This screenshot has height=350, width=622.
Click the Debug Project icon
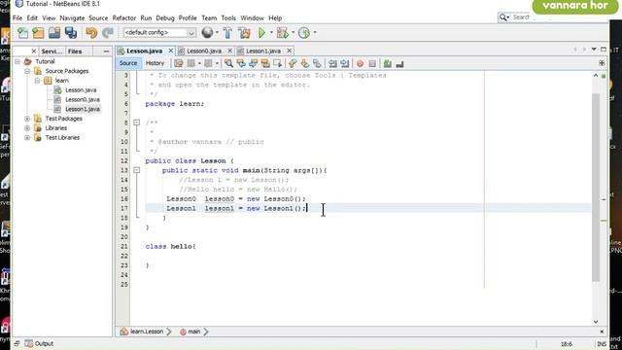pos(283,32)
